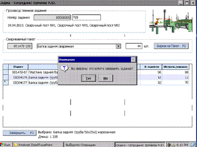This screenshot has height=147, width=197.
Task: Click Бирка на Пакет F2 button
Action: point(171,46)
